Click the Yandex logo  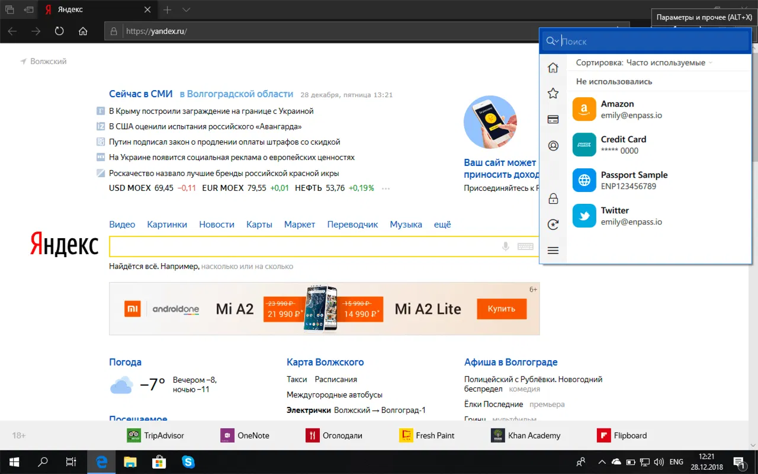click(65, 244)
